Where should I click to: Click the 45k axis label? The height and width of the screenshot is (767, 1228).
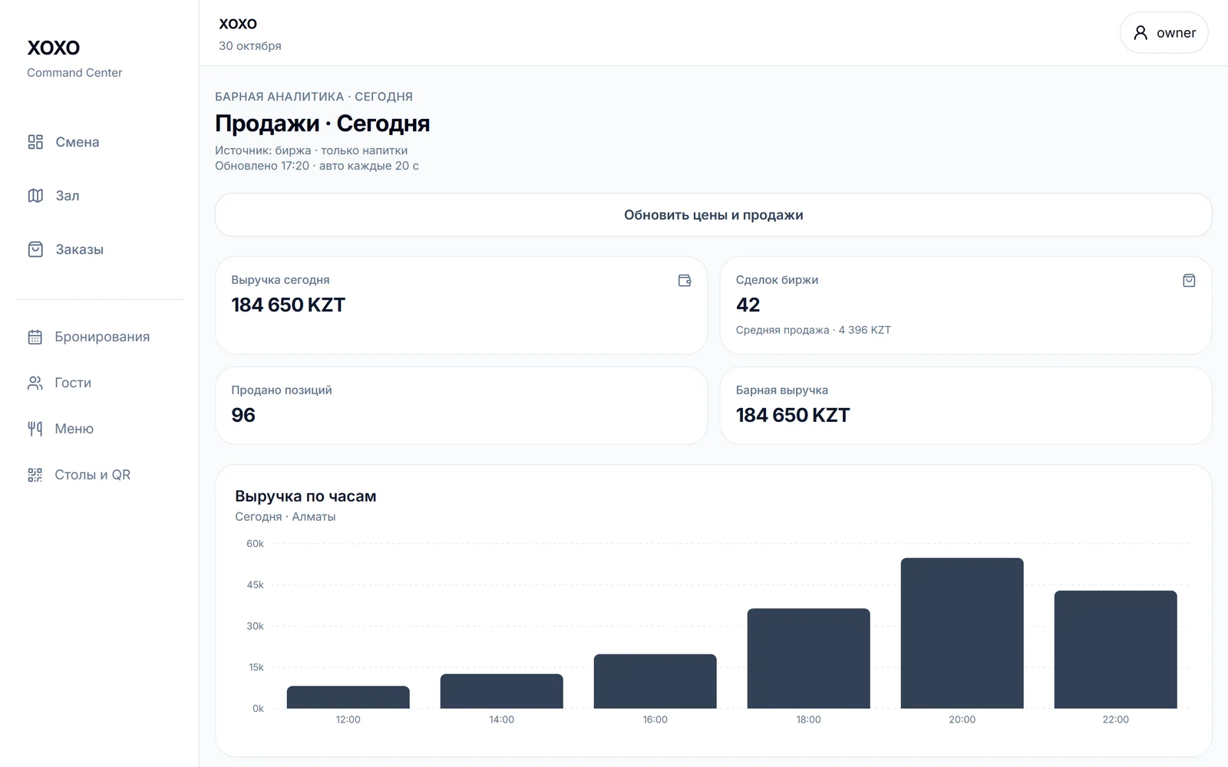pos(255,585)
